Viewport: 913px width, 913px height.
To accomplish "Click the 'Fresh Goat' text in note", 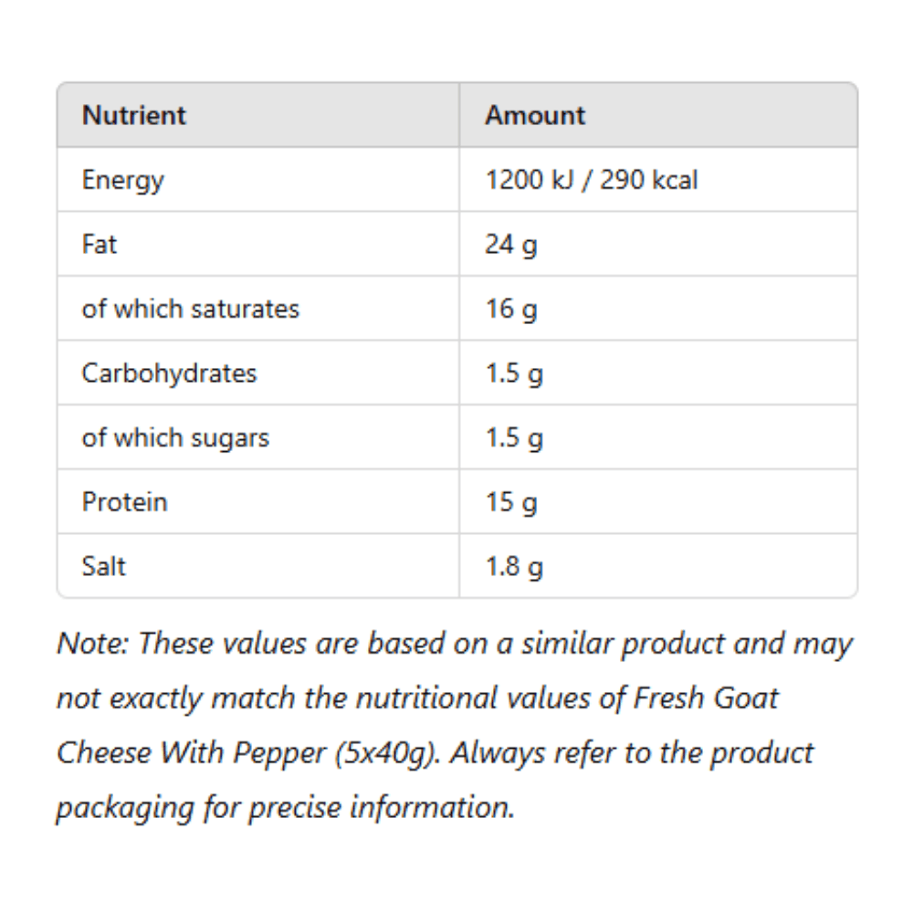I will pyautogui.click(x=706, y=698).
